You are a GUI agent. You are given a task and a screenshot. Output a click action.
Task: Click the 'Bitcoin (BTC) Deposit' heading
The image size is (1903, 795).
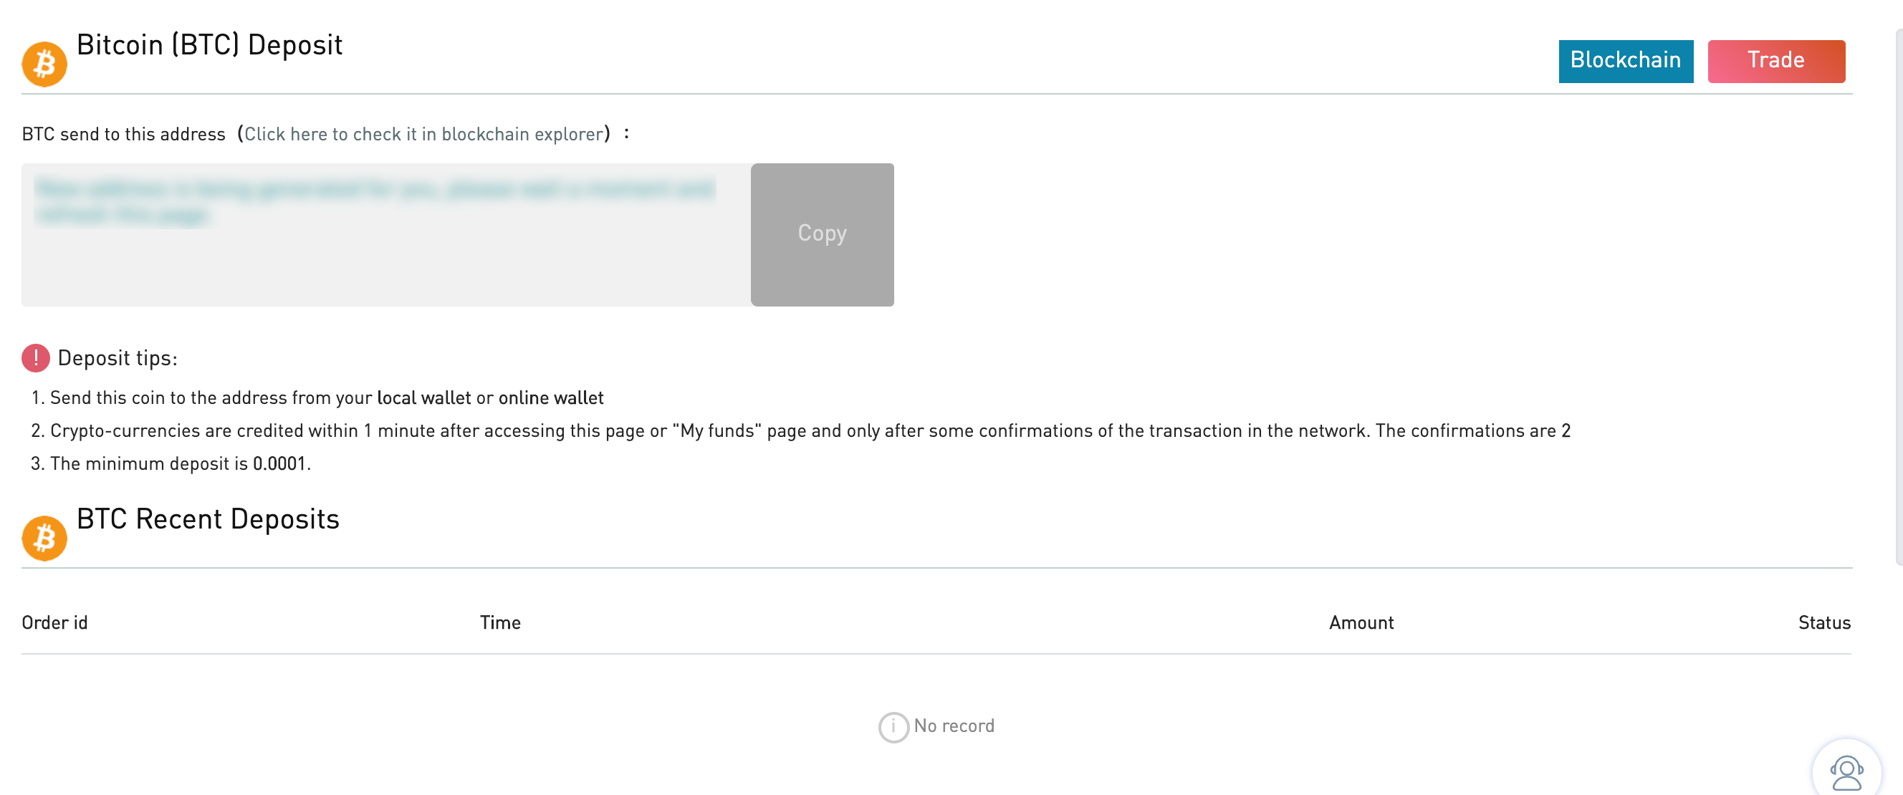(x=209, y=45)
